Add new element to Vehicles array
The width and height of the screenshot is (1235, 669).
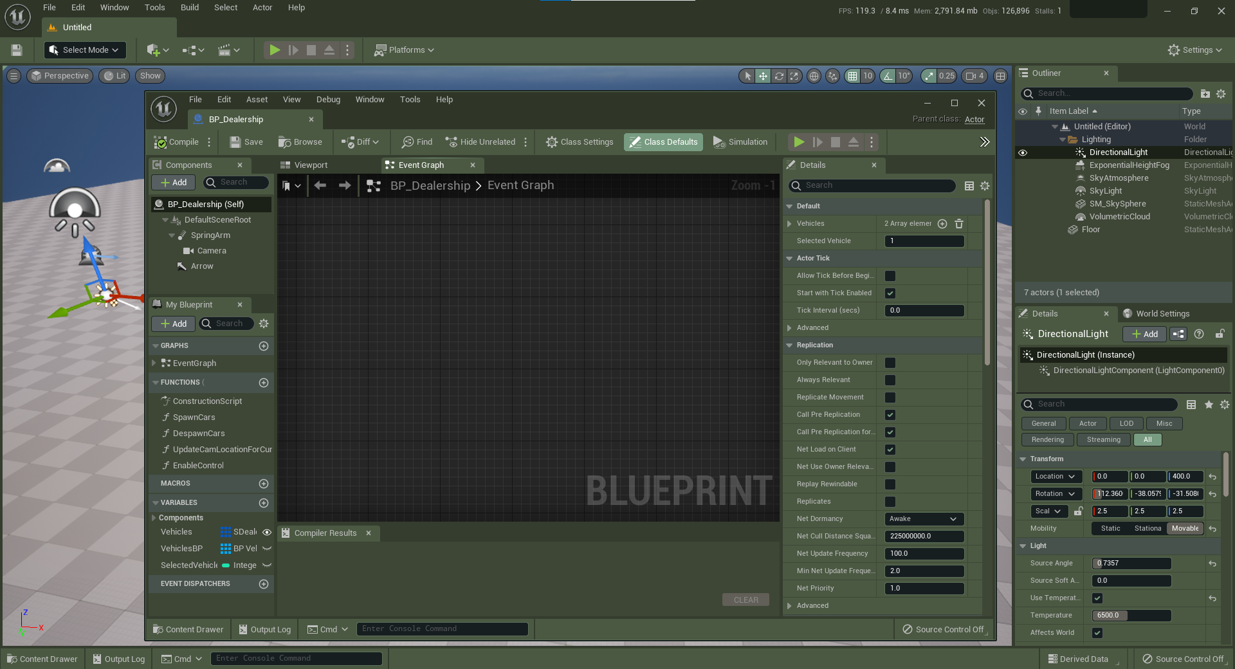pos(942,224)
